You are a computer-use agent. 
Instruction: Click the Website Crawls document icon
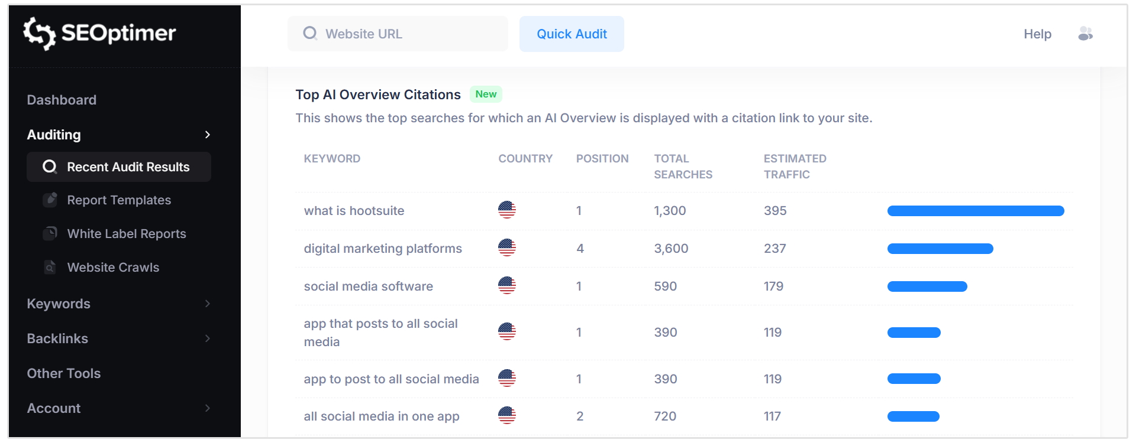pyautogui.click(x=51, y=268)
